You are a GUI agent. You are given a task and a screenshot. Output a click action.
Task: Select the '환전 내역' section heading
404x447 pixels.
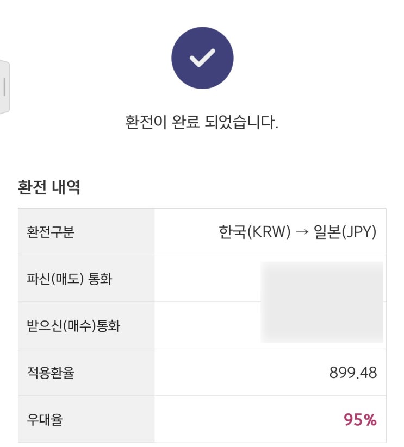[x=49, y=187]
